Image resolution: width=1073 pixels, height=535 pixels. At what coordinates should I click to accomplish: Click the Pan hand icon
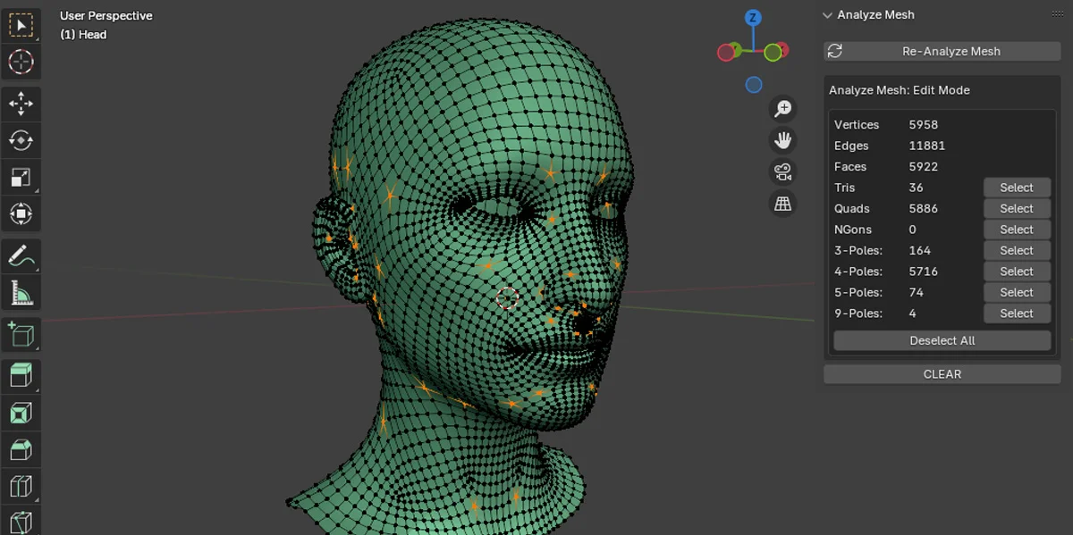(782, 139)
